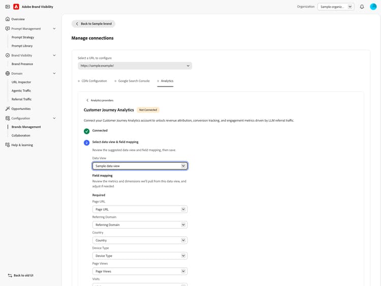This screenshot has height=286, width=381.
Task: Open Agentic Traffic page
Action: coord(21,91)
